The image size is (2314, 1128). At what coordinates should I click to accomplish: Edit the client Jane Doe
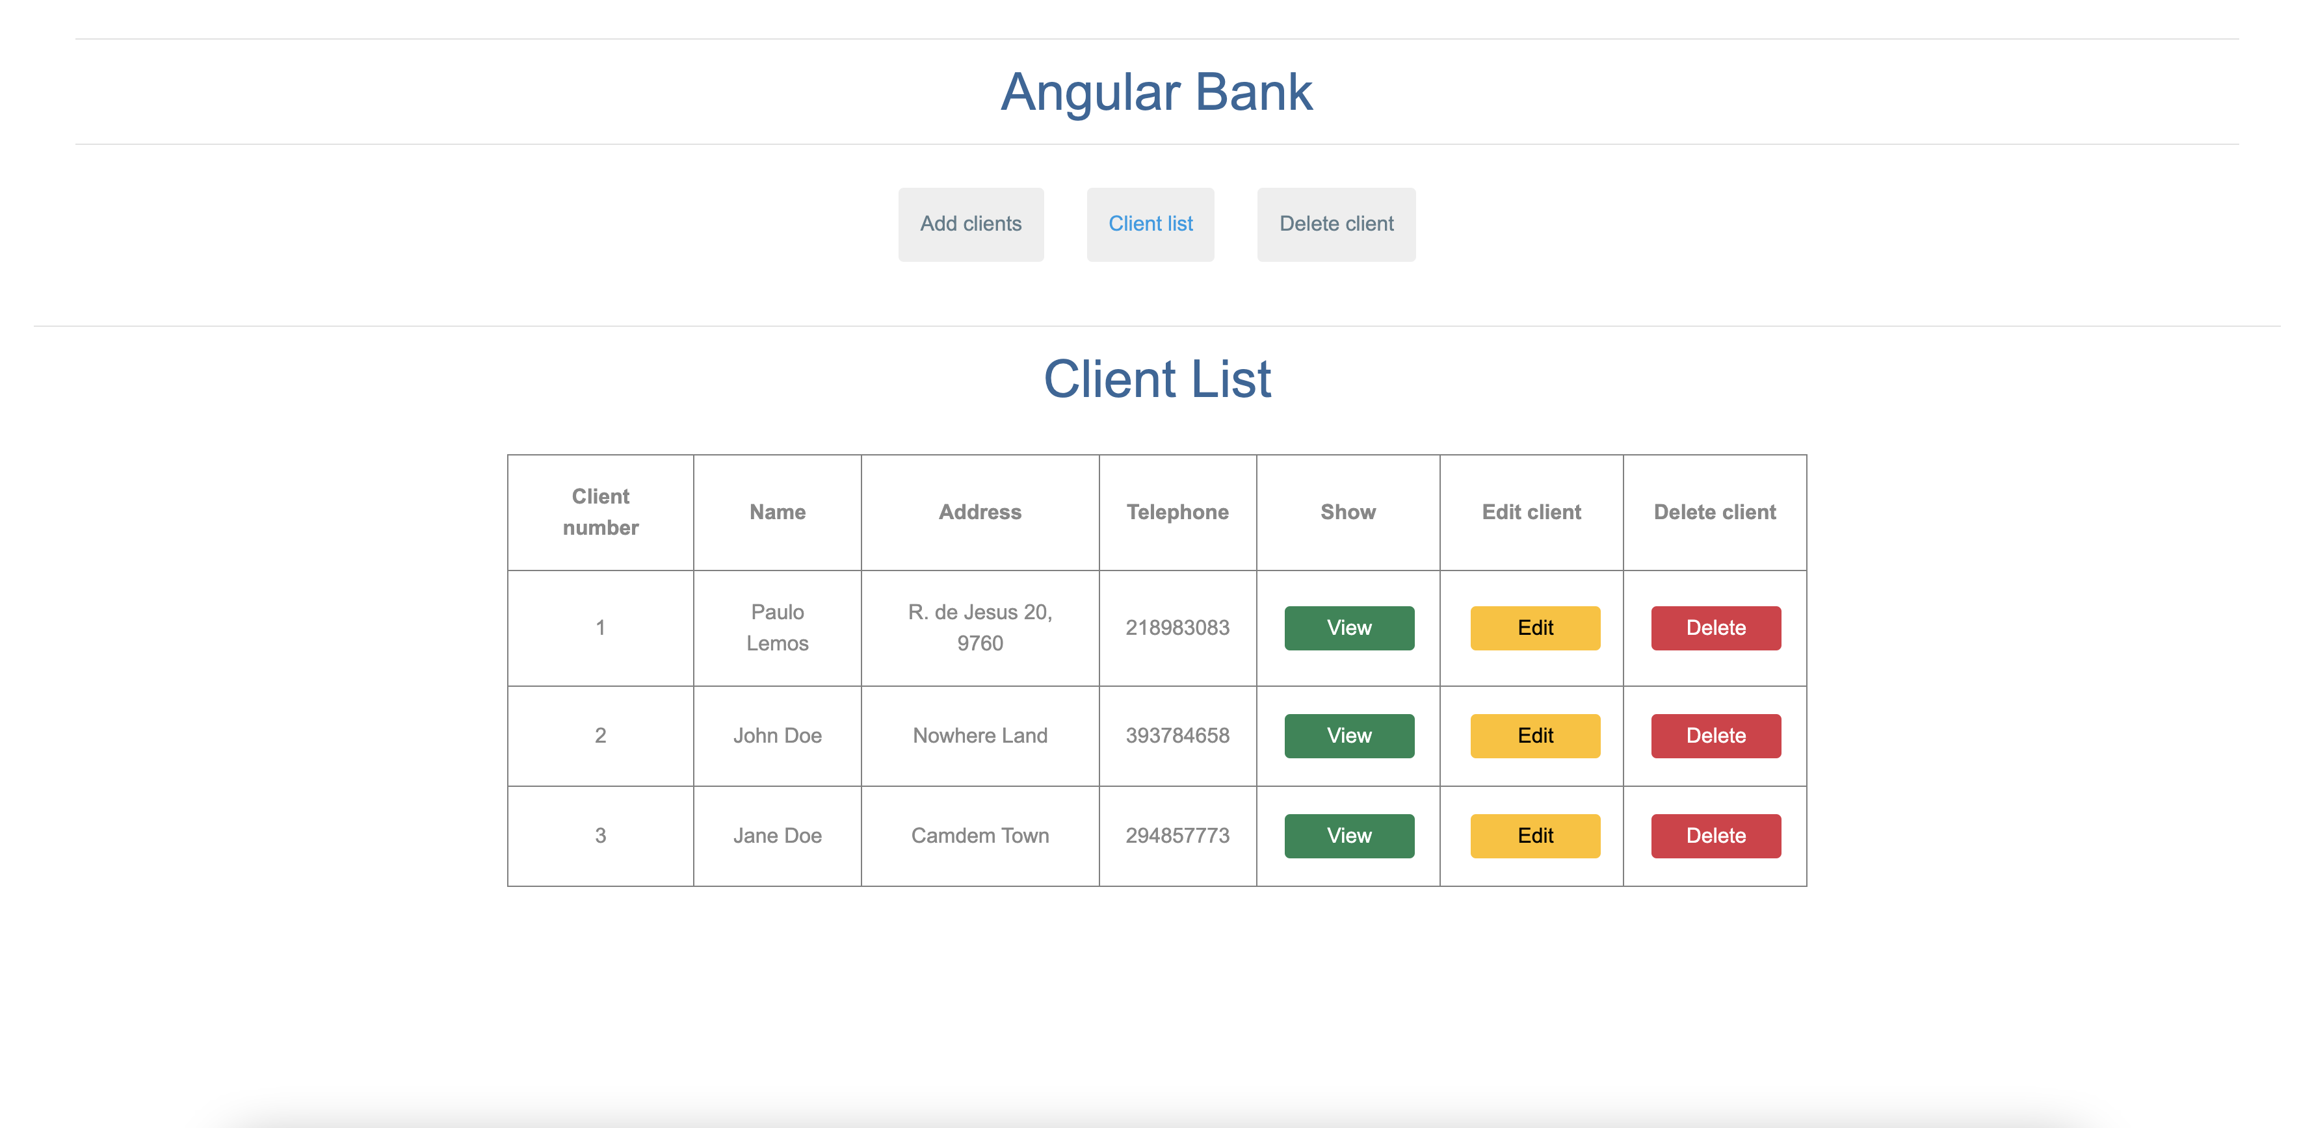point(1534,836)
